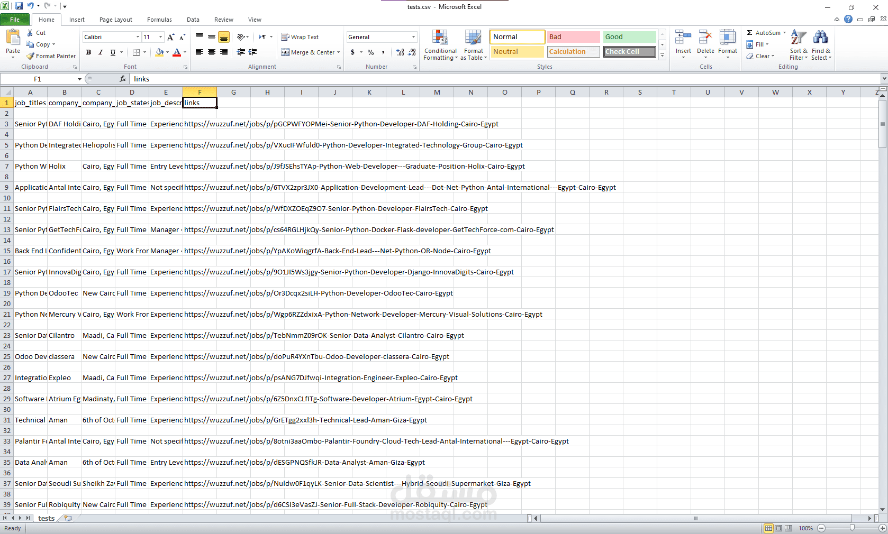This screenshot has width=888, height=534.
Task: Toggle Align Text Left
Action: click(x=200, y=52)
